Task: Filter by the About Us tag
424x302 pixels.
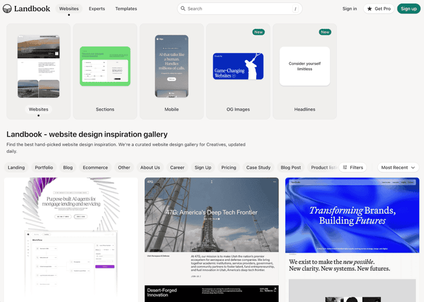Action: coord(150,167)
